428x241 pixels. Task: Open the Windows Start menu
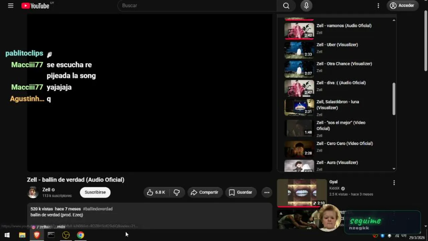[7, 235]
